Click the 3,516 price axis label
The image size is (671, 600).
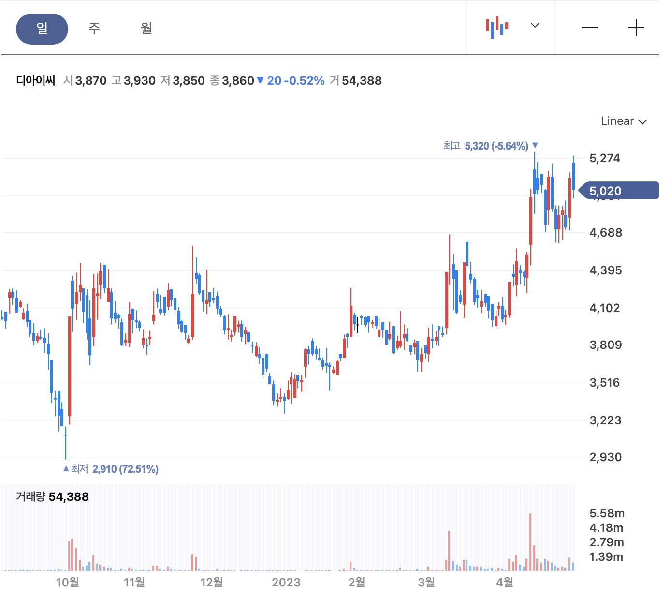pos(605,383)
